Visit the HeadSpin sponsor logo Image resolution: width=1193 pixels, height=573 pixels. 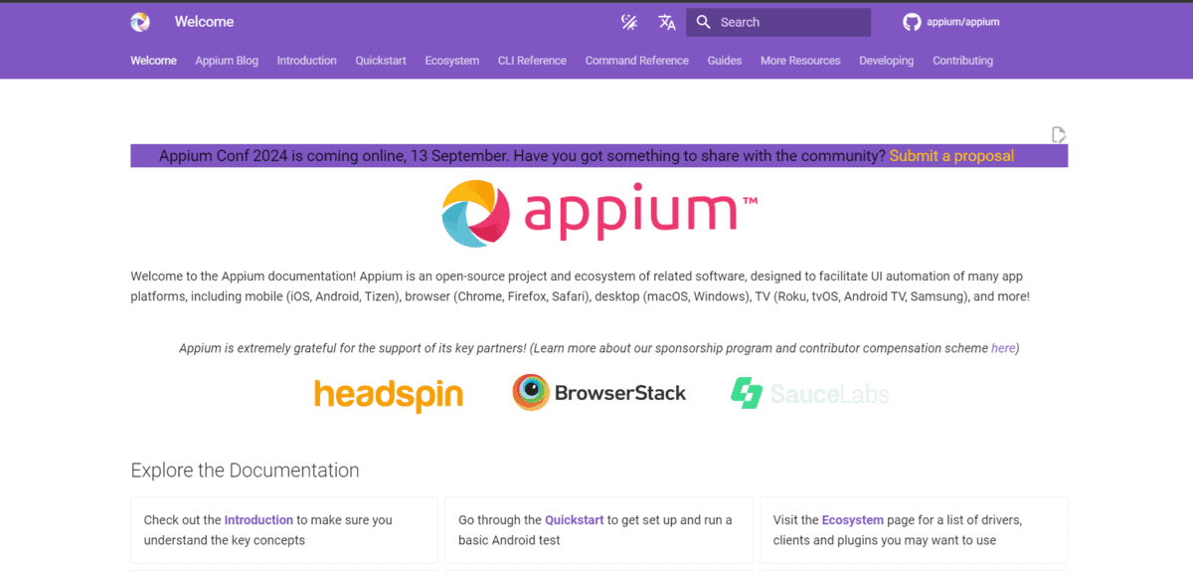click(388, 394)
